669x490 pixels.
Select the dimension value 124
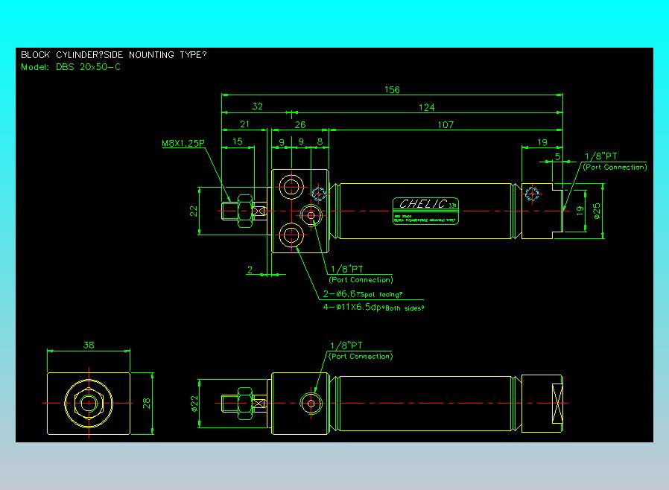click(x=426, y=107)
